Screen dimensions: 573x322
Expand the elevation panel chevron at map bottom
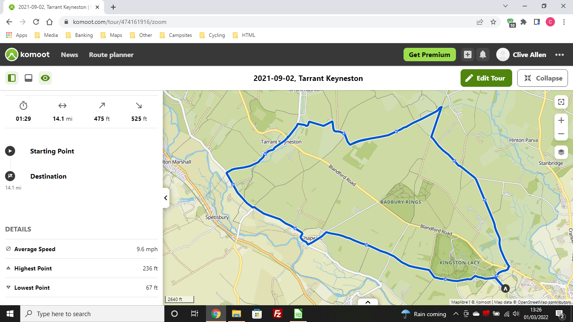pos(368,302)
